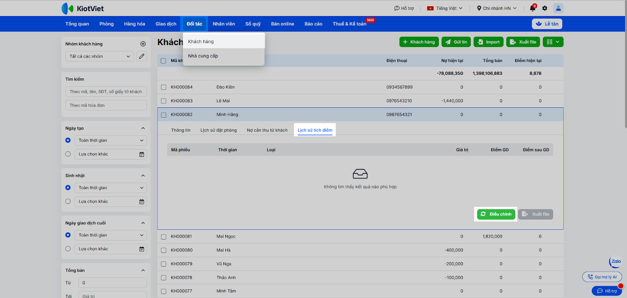Viewport: 627px width, 298px height.
Task: Click the Import button
Action: pos(489,42)
